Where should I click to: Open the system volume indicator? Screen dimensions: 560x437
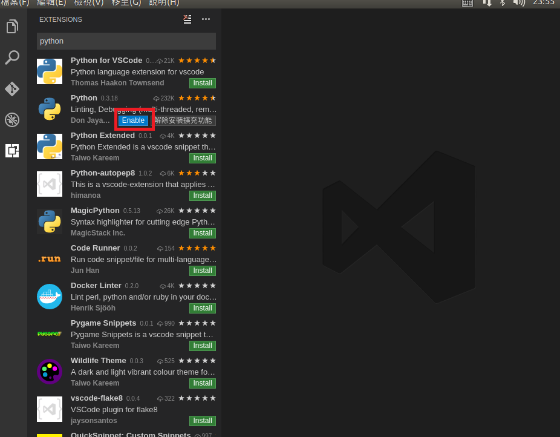[519, 2]
